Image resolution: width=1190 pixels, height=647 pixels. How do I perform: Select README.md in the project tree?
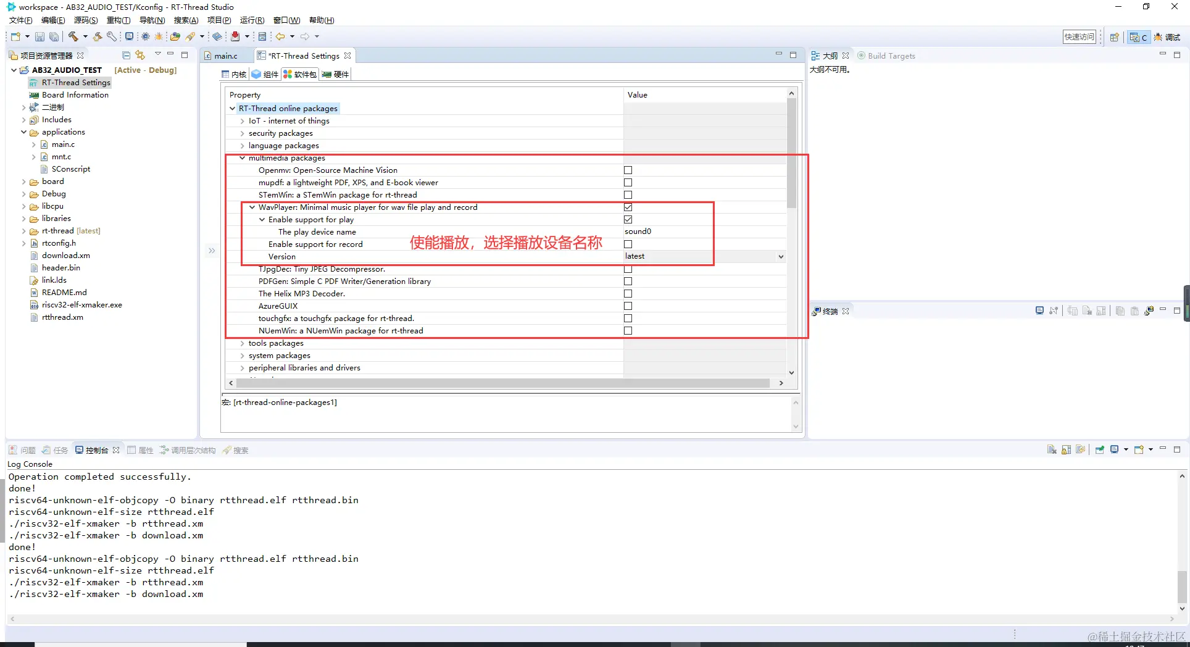(x=64, y=293)
